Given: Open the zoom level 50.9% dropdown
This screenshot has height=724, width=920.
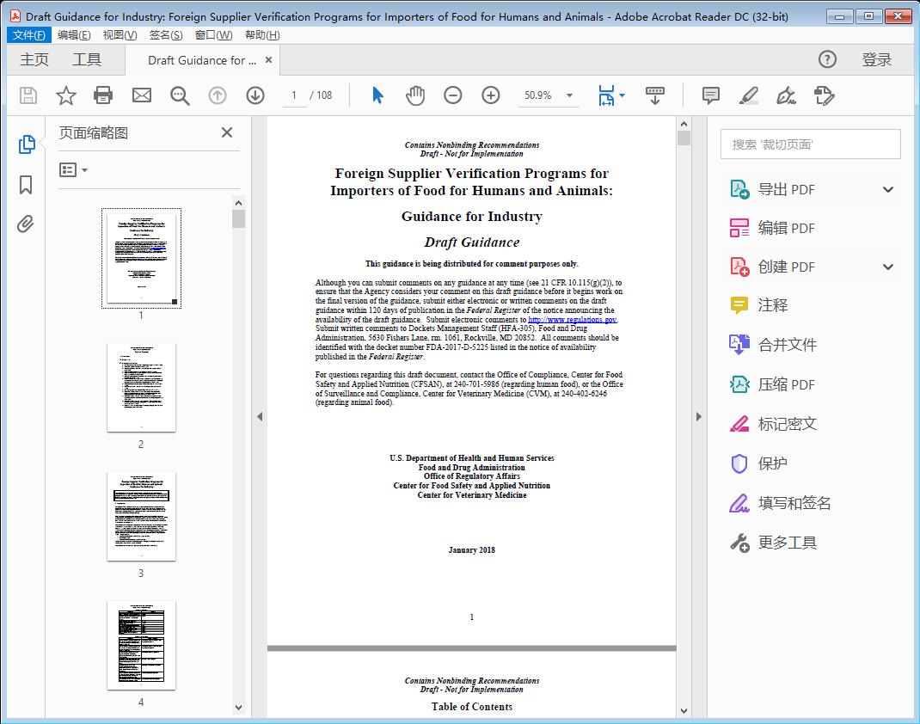Looking at the screenshot, I should pyautogui.click(x=569, y=95).
